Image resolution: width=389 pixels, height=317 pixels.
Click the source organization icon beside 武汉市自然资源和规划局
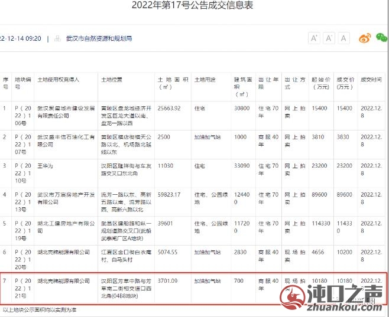coord(57,38)
